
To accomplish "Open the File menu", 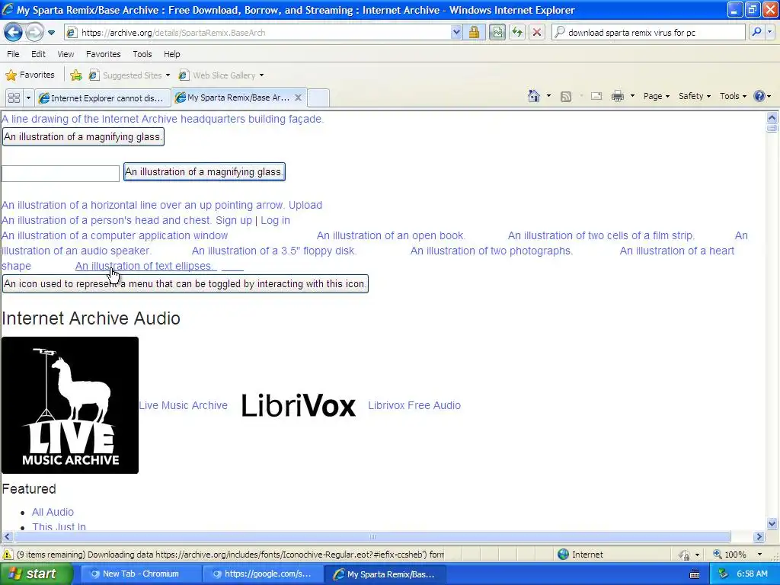I will (13, 54).
